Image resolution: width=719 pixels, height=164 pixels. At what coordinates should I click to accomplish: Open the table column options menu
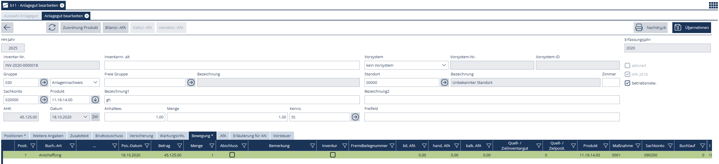coord(710,146)
